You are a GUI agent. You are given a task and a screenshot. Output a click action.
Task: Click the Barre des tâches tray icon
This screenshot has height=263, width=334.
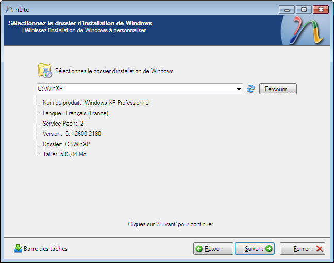pos(18,248)
